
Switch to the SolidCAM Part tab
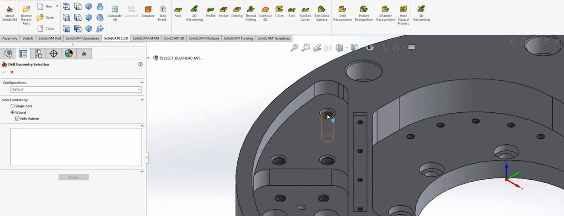(x=49, y=38)
